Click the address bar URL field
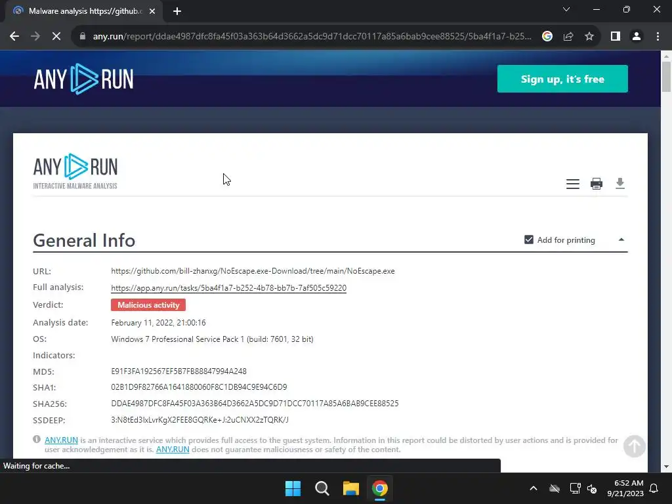 click(312, 37)
